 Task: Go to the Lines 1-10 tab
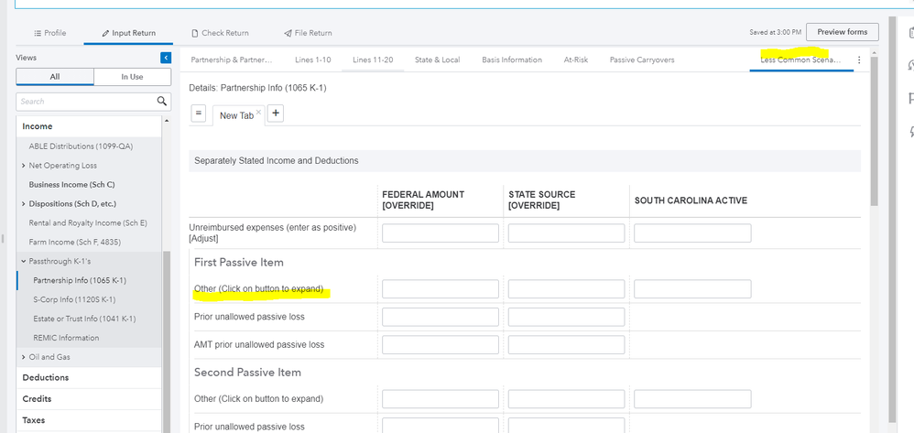click(312, 60)
